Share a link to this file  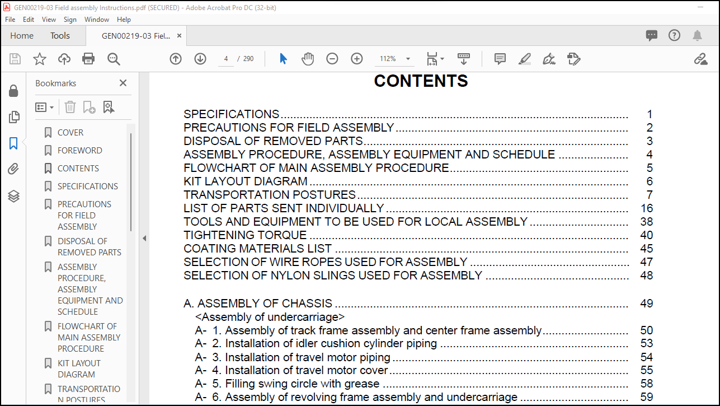700,59
